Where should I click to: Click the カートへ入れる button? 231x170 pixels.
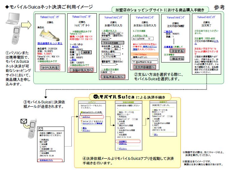point(50,68)
